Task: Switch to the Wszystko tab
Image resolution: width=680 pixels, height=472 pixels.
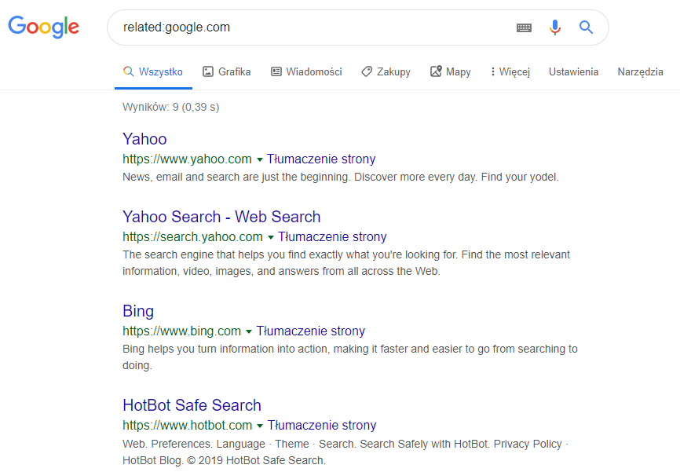Action: coord(153,71)
